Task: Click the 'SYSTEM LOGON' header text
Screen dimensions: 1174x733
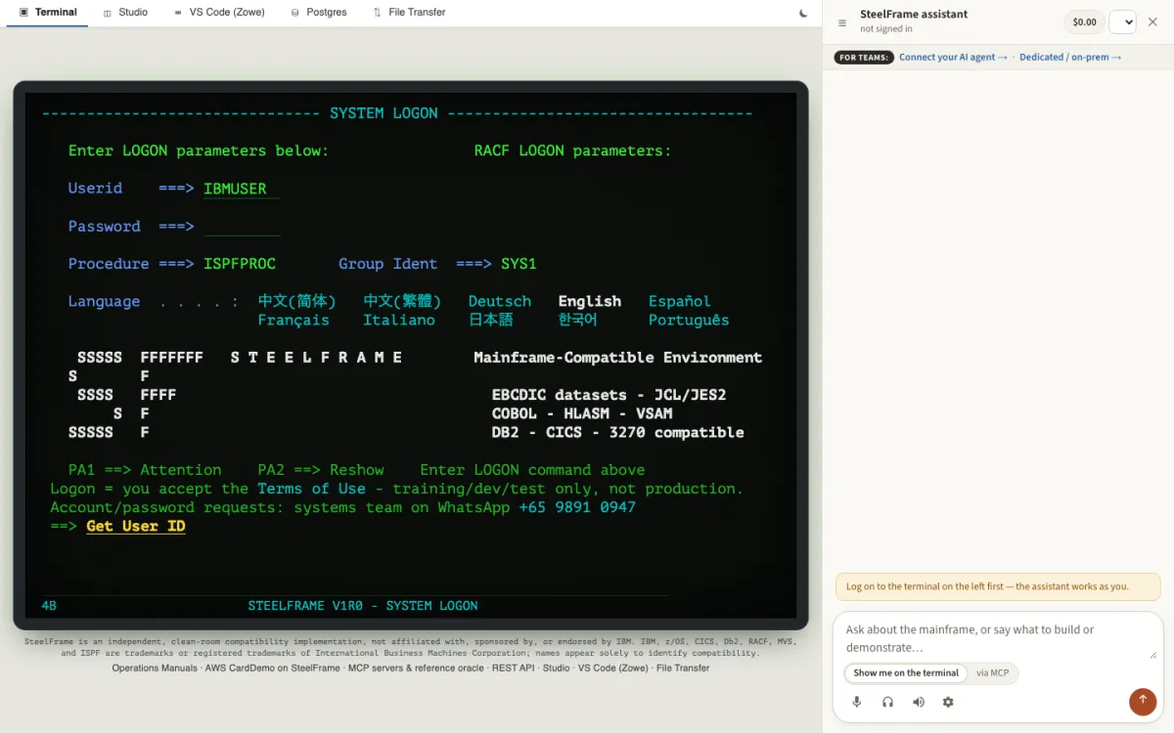Action: coord(384,113)
